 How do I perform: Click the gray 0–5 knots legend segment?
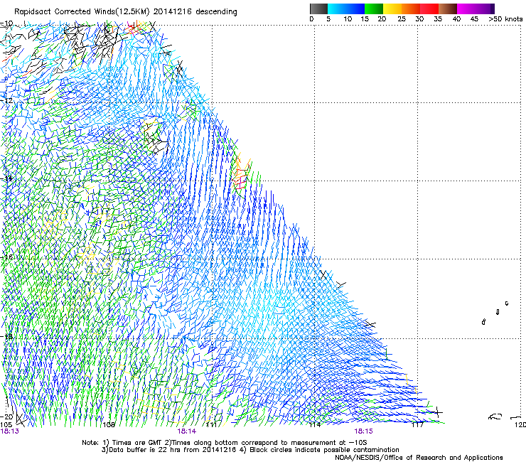[x=318, y=9]
